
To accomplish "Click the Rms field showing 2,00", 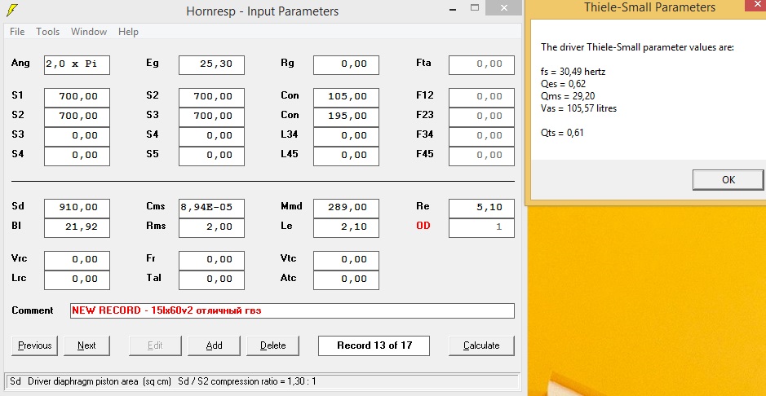I will [211, 228].
